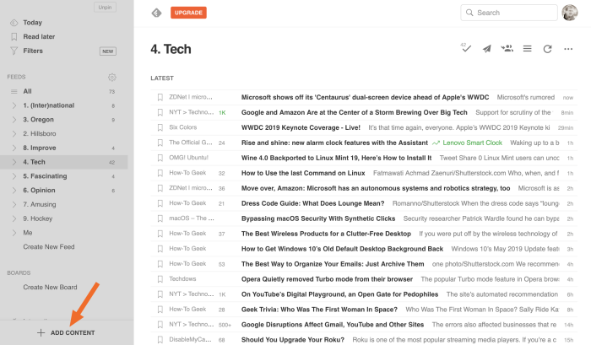Expand the Me folder chevron
The width and height of the screenshot is (591, 345).
[14, 233]
